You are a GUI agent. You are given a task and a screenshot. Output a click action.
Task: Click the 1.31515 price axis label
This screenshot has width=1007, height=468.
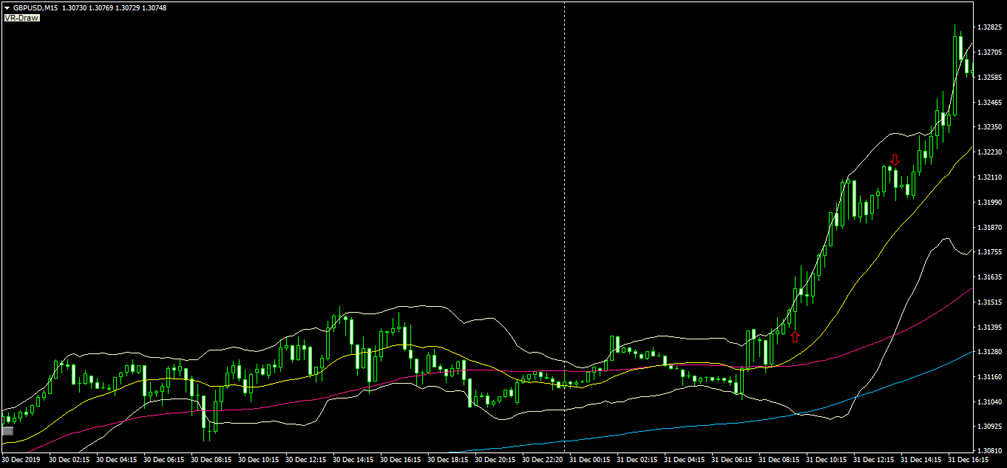(x=989, y=302)
